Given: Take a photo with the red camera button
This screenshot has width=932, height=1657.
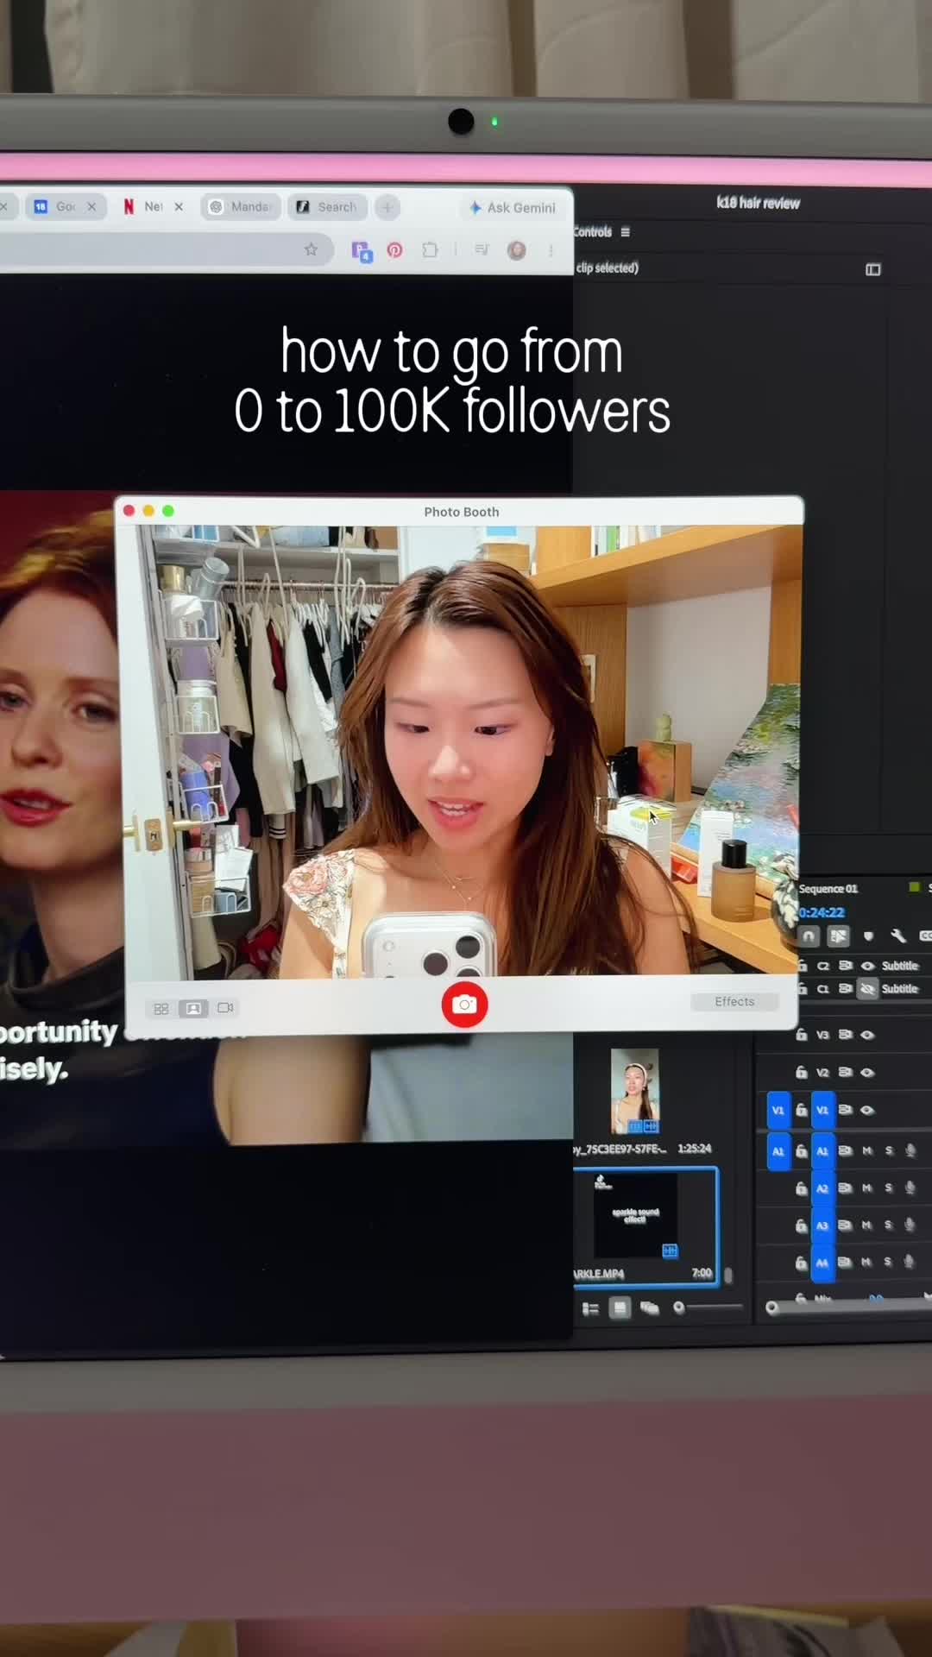Looking at the screenshot, I should pyautogui.click(x=464, y=1005).
